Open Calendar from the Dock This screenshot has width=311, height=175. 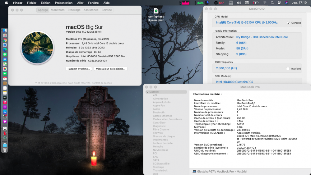(x=5, y=78)
